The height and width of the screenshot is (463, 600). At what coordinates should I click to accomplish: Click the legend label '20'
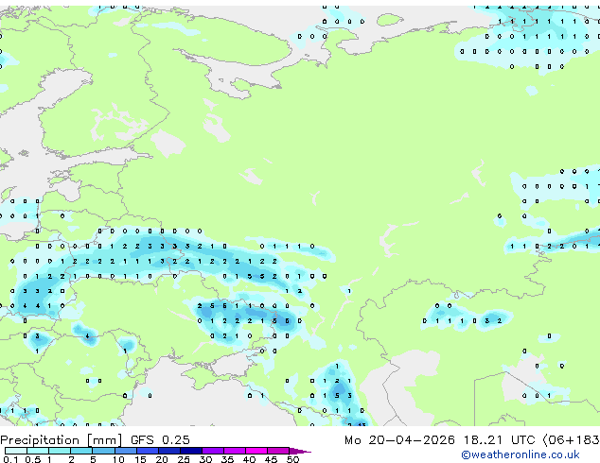click(x=162, y=459)
